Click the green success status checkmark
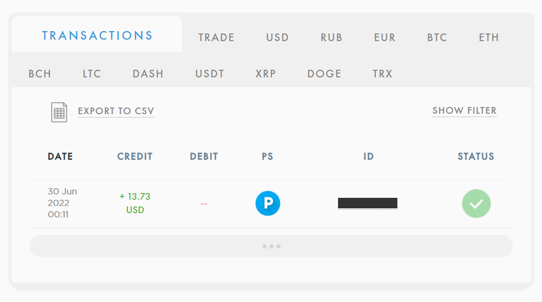The width and height of the screenshot is (542, 302). point(476,203)
